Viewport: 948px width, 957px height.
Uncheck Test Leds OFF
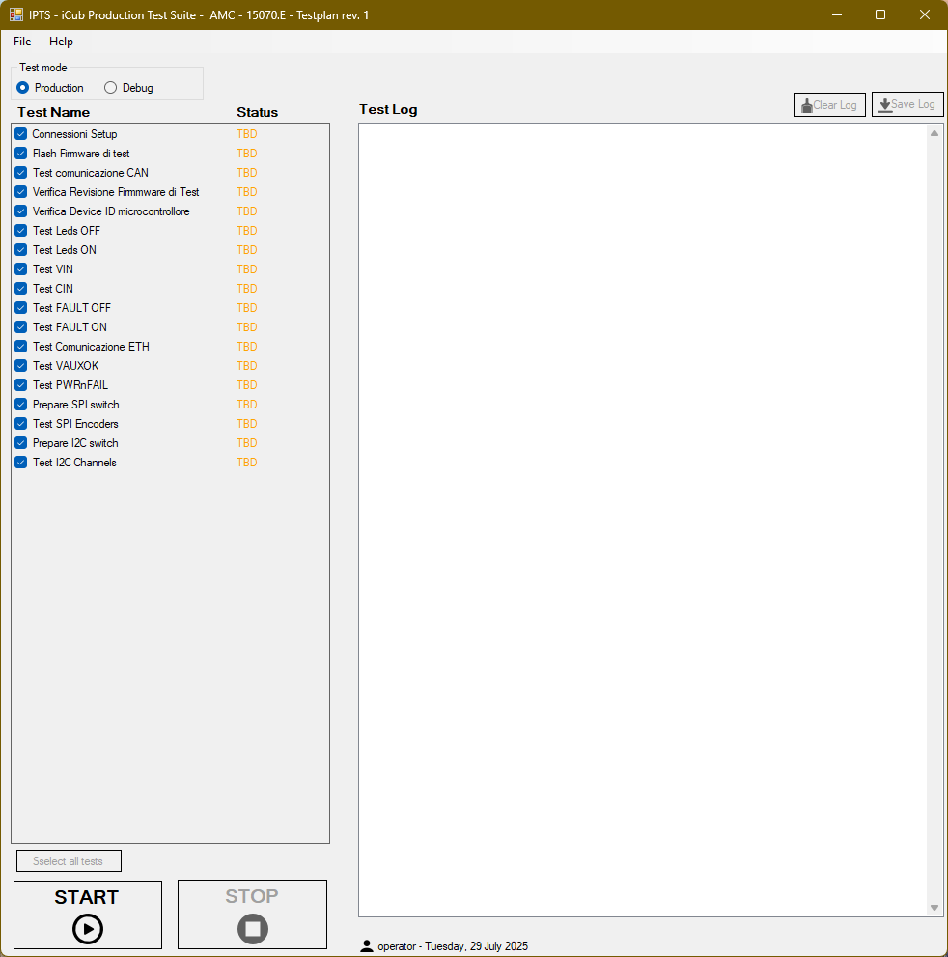pos(21,231)
